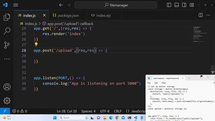This screenshot has height=121, width=215.
Task: Open the Manage gear icon
Action: point(7,101)
